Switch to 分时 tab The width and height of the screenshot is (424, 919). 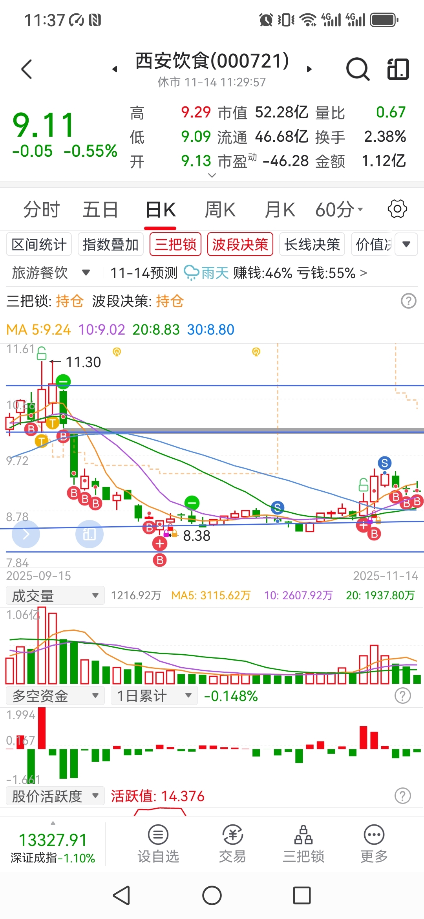point(41,209)
